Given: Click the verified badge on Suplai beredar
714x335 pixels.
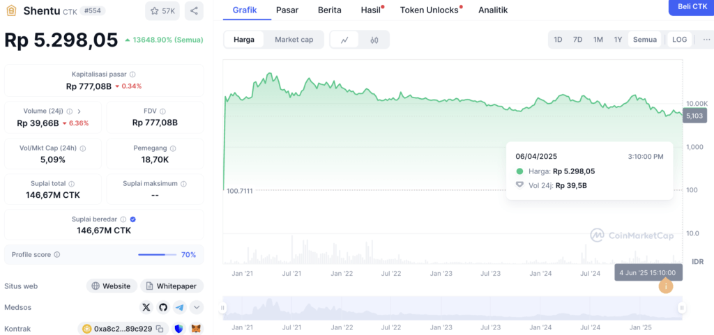Looking at the screenshot, I should click(x=133, y=219).
